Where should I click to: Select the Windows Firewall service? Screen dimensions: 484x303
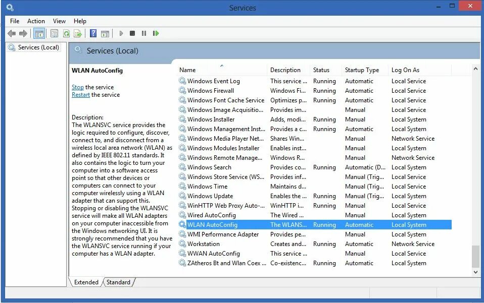pos(211,90)
